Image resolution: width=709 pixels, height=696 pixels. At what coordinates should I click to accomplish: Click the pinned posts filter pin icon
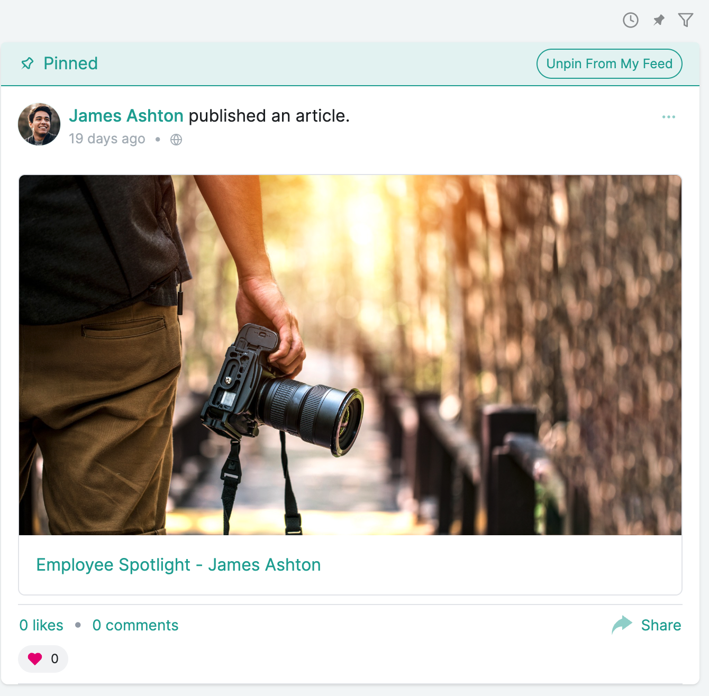point(658,21)
